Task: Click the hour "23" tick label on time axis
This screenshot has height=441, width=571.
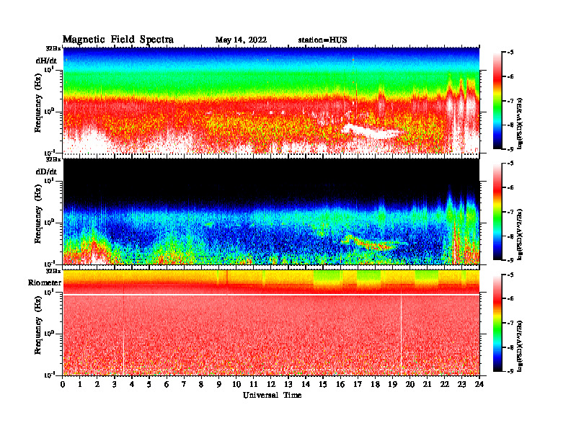Action: [x=461, y=384]
